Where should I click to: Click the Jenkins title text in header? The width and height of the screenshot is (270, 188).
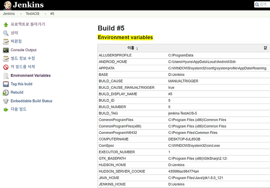(28, 5)
